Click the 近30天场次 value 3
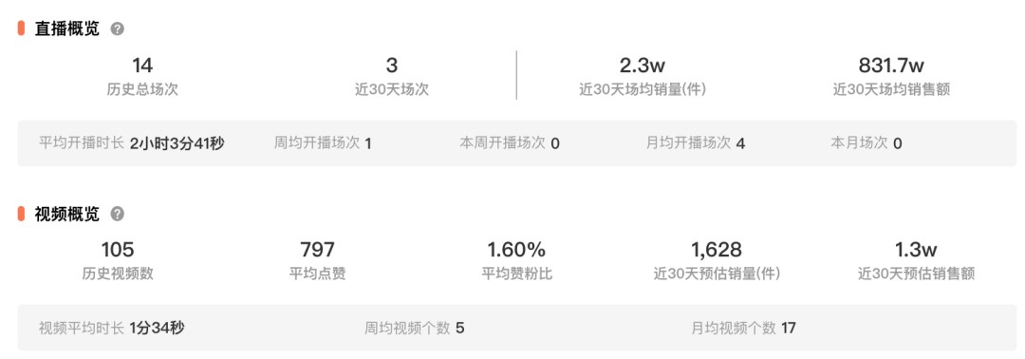 (x=392, y=66)
